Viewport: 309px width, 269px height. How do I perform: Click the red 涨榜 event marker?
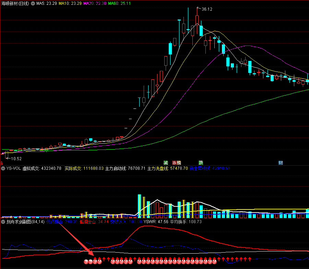(177, 163)
